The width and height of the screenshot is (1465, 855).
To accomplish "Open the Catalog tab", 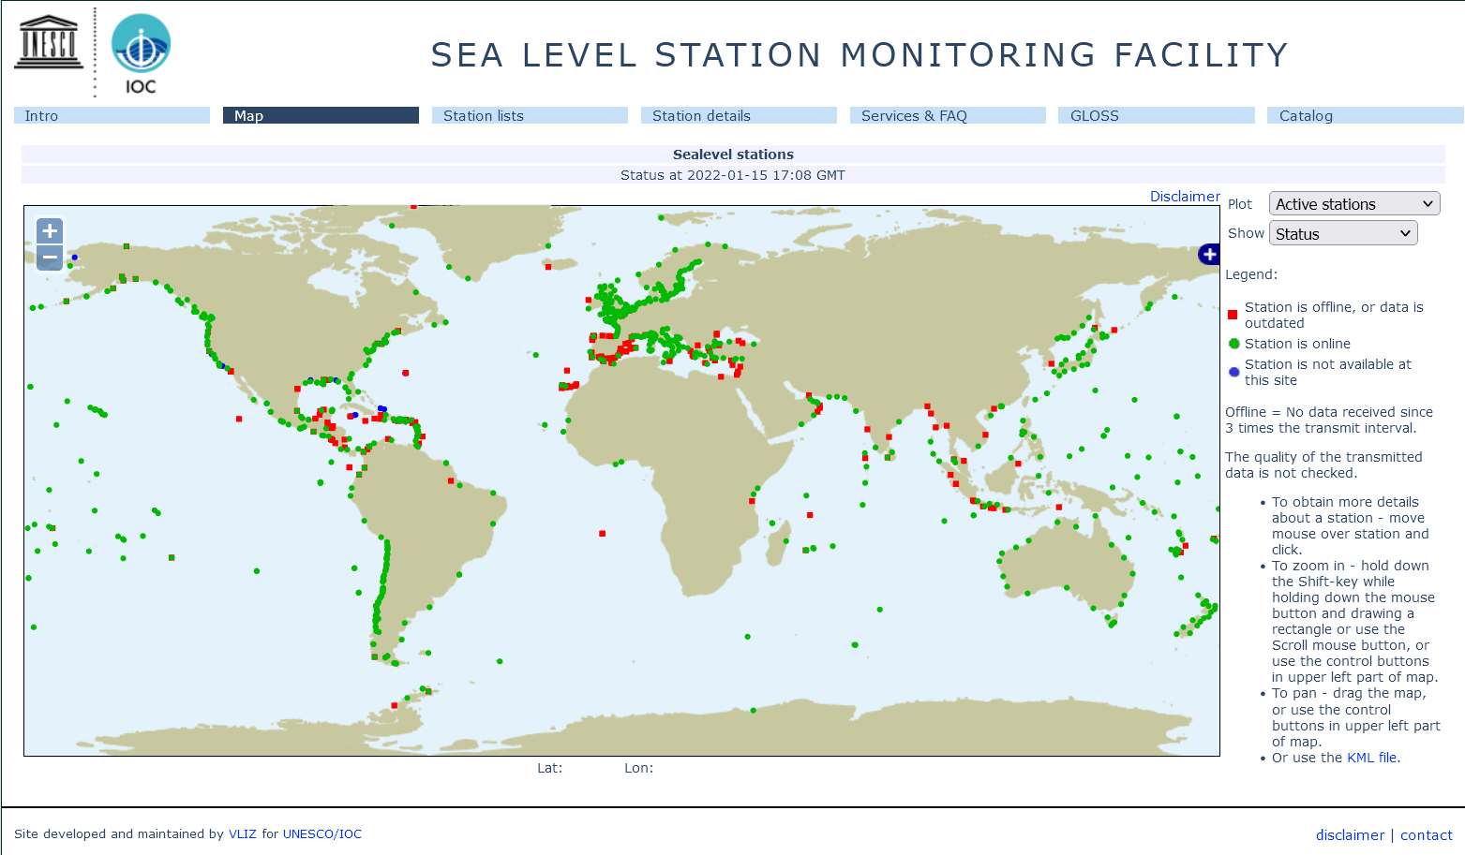I will pyautogui.click(x=1366, y=115).
